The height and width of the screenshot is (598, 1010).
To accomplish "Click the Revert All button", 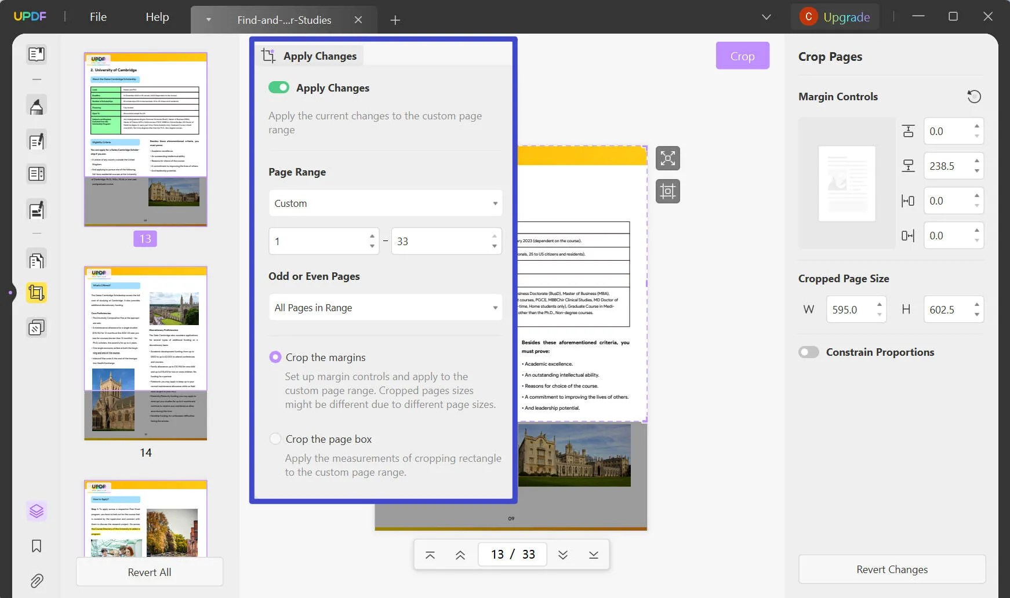I will 149,572.
